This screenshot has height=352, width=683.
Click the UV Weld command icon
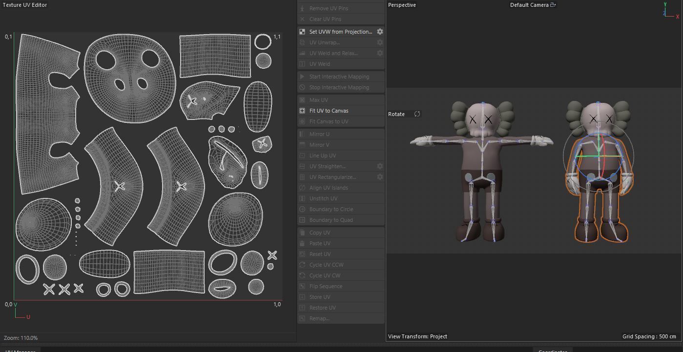[302, 64]
